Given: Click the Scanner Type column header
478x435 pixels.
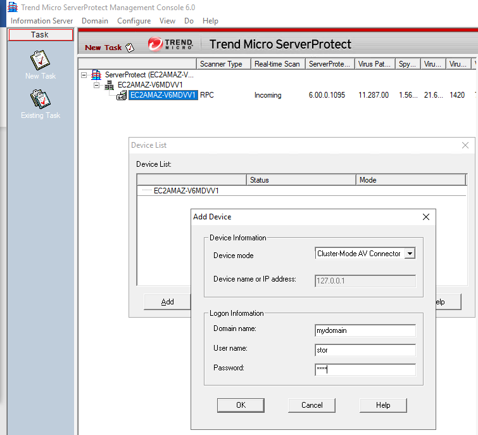Looking at the screenshot, I should [223, 64].
